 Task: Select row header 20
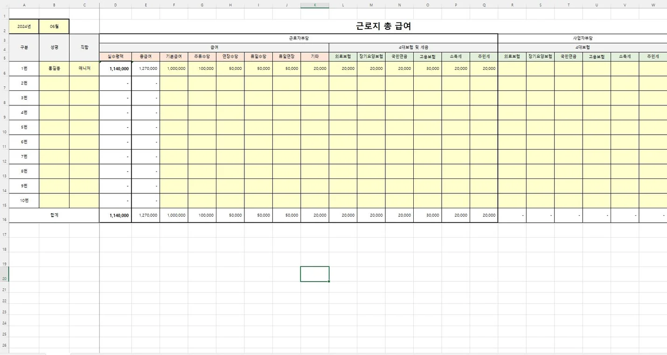pos(5,274)
